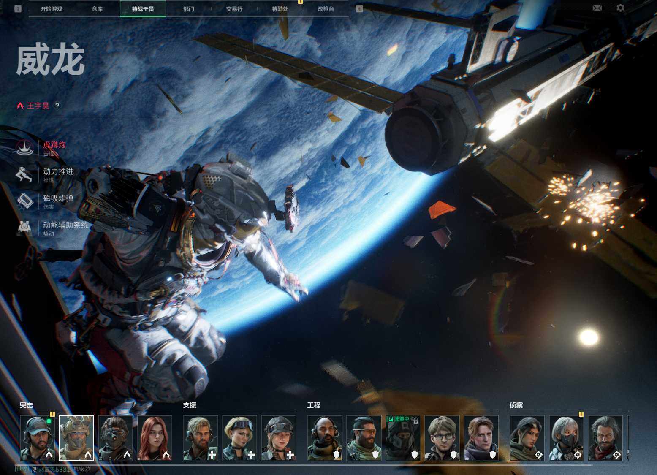Image resolution: width=657 pixels, height=475 pixels.
Task: Open the 仓库 tab
Action: click(97, 9)
